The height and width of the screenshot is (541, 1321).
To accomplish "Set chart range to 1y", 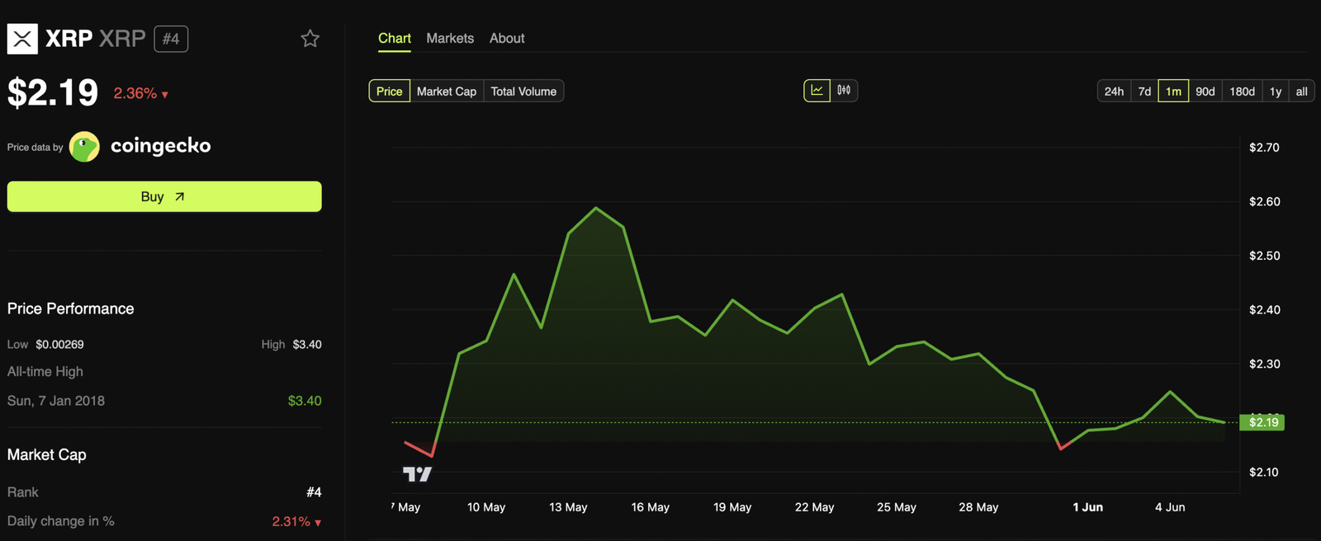I will 1275,92.
